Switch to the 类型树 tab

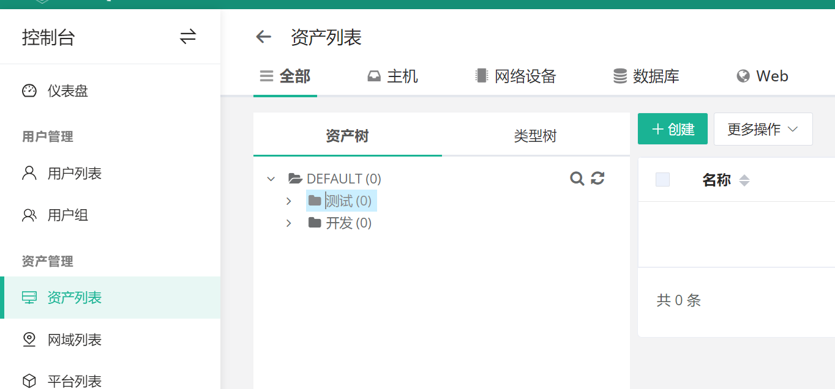click(x=535, y=136)
